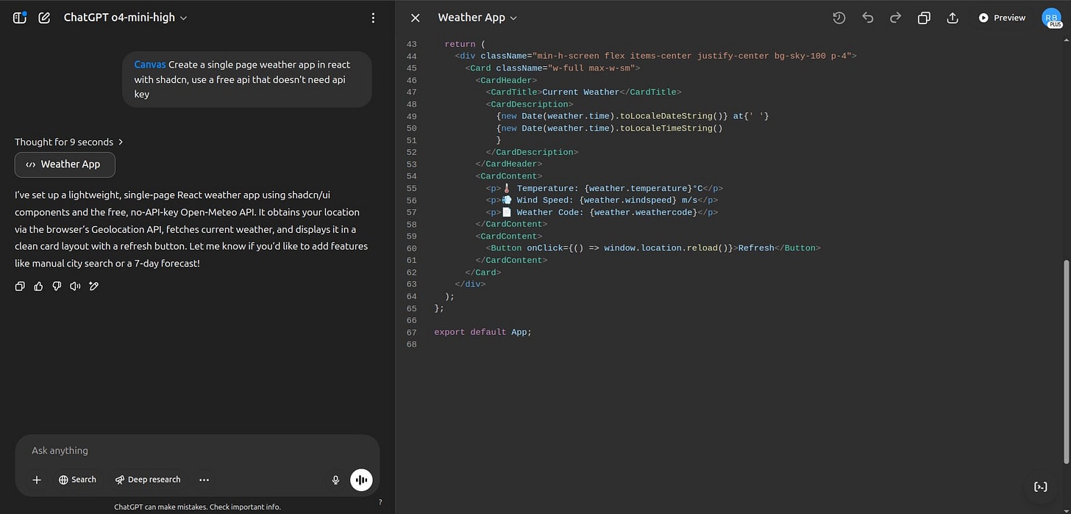Click the Ask anything input field
This screenshot has width=1071, height=514.
[197, 450]
